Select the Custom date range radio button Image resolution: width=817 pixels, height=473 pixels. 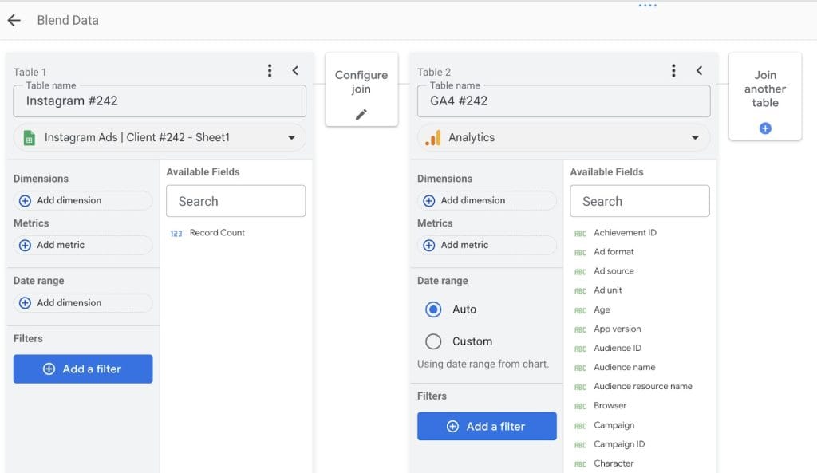(x=433, y=341)
